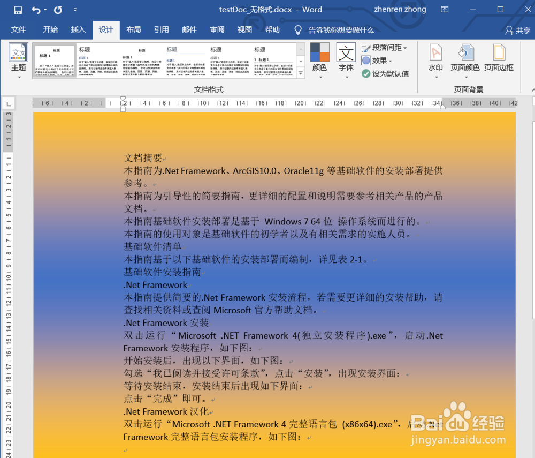Switch to the 插入 tab
This screenshot has width=535, height=458.
pyautogui.click(x=78, y=29)
